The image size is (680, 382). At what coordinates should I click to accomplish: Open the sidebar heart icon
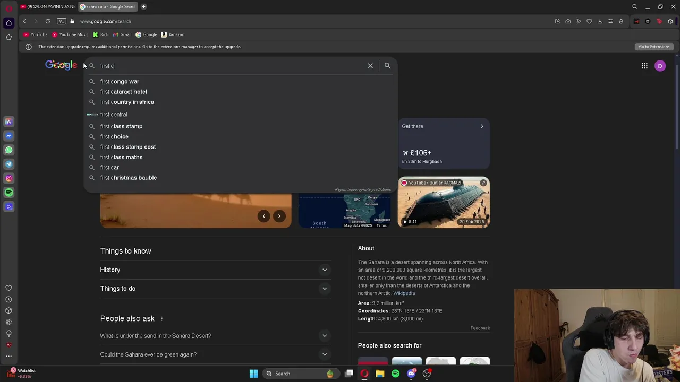8,288
